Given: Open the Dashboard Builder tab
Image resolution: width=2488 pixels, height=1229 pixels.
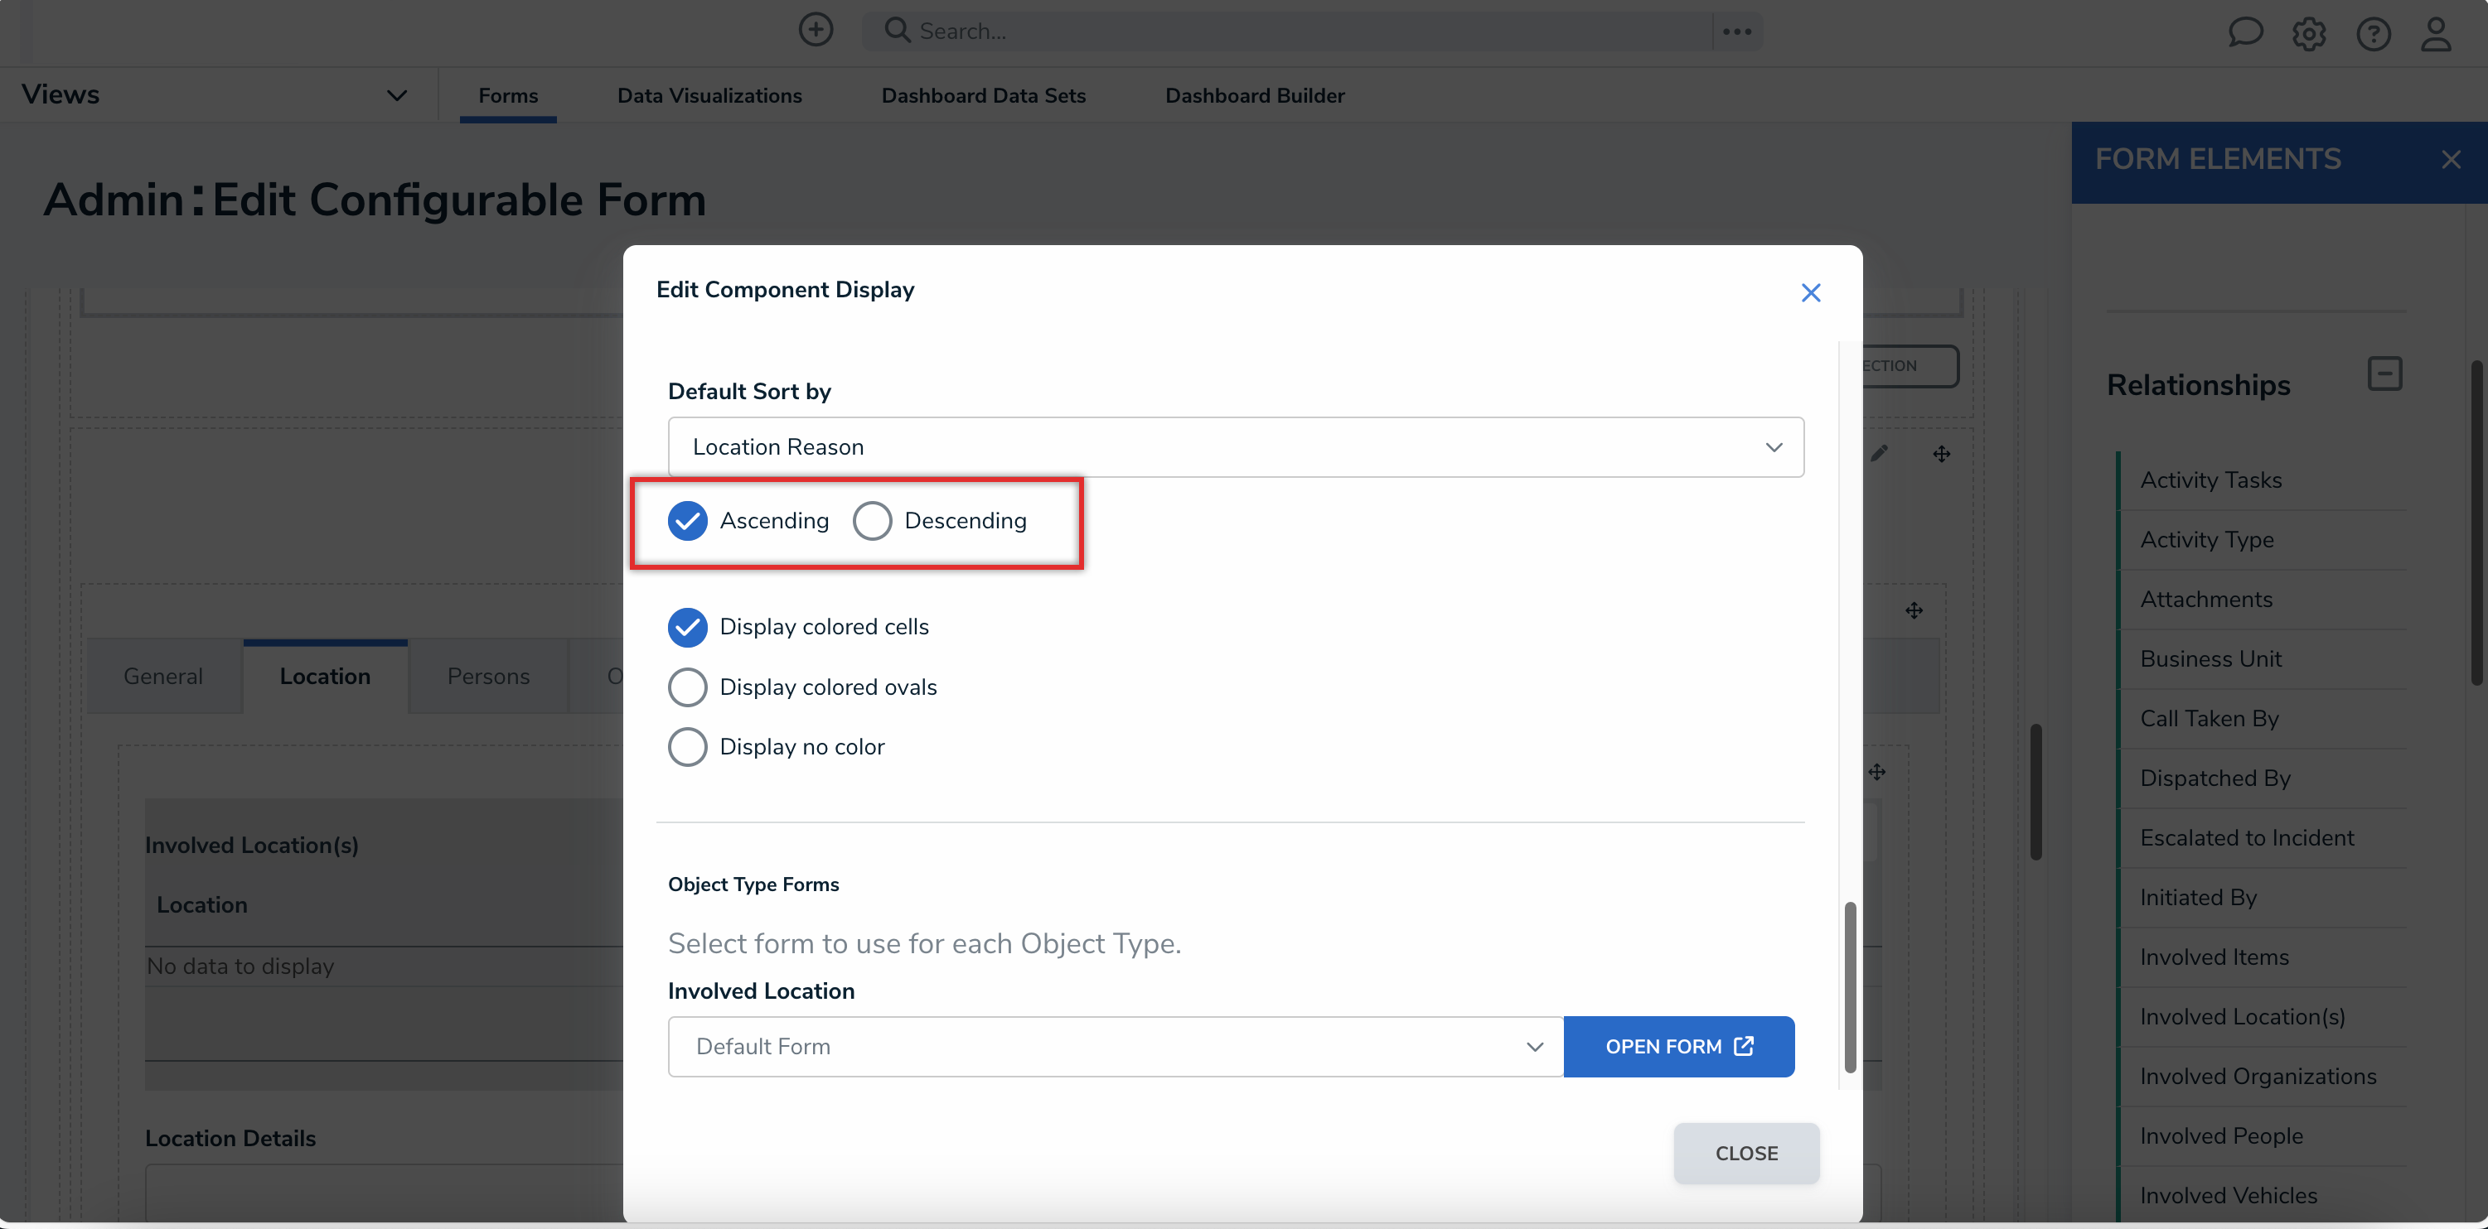Looking at the screenshot, I should click(x=1254, y=95).
